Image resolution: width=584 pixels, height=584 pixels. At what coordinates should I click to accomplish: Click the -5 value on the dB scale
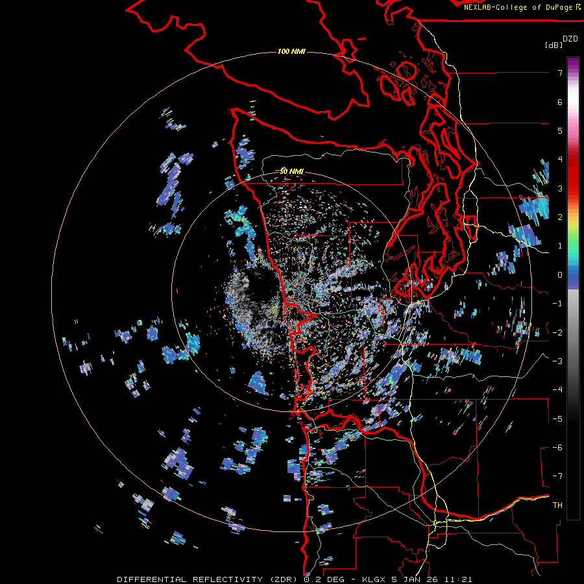(x=557, y=419)
